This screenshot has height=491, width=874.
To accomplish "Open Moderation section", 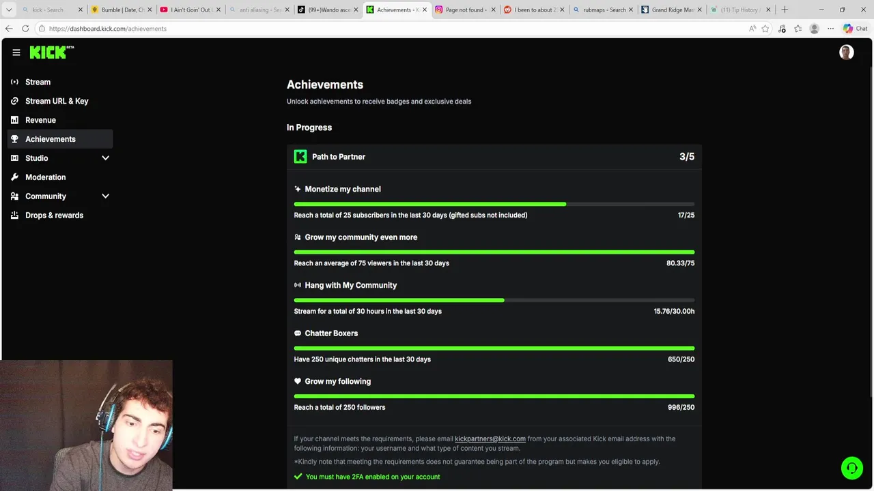I will tap(60, 177).
